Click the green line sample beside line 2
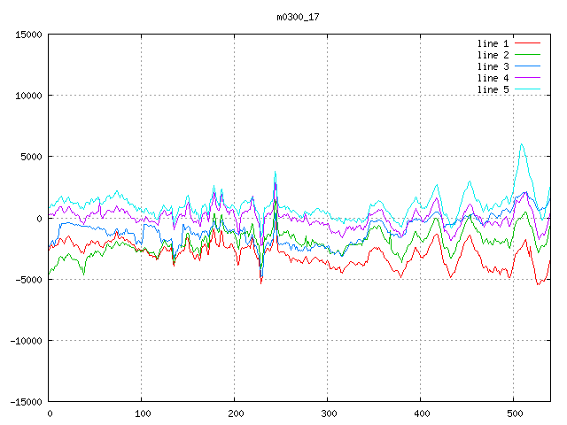The height and width of the screenshot is (425, 567). click(x=527, y=55)
